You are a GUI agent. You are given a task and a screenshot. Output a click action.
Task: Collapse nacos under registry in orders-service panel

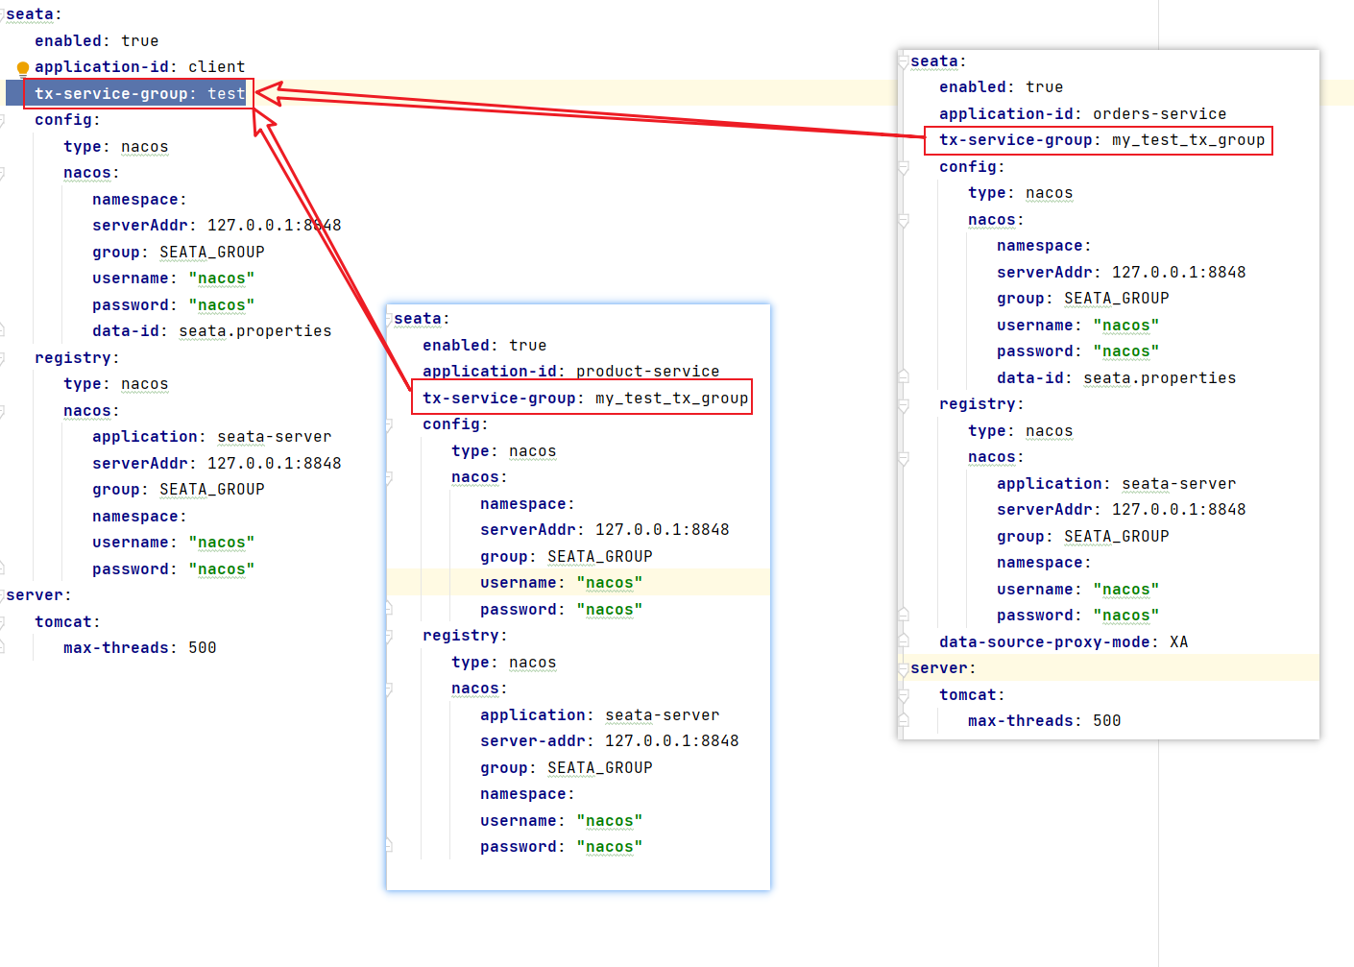pyautogui.click(x=904, y=458)
